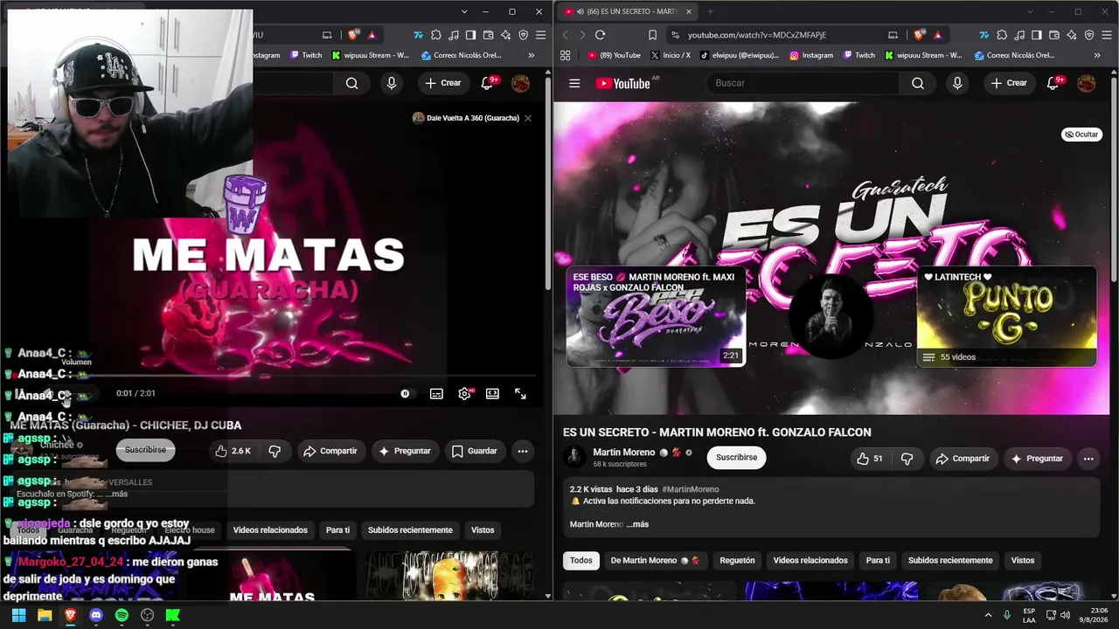Share the ES UN SECRETO video
The image size is (1119, 629).
click(963, 459)
